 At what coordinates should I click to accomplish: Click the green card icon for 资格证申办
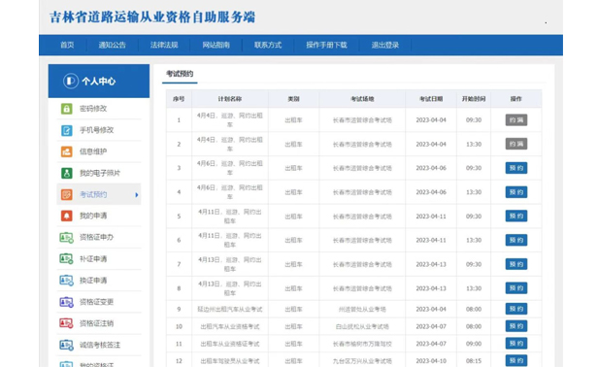tap(66, 238)
